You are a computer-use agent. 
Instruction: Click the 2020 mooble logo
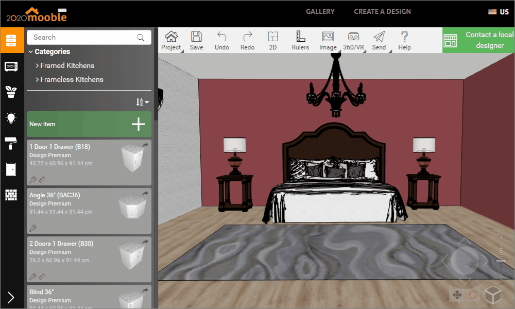(x=37, y=15)
